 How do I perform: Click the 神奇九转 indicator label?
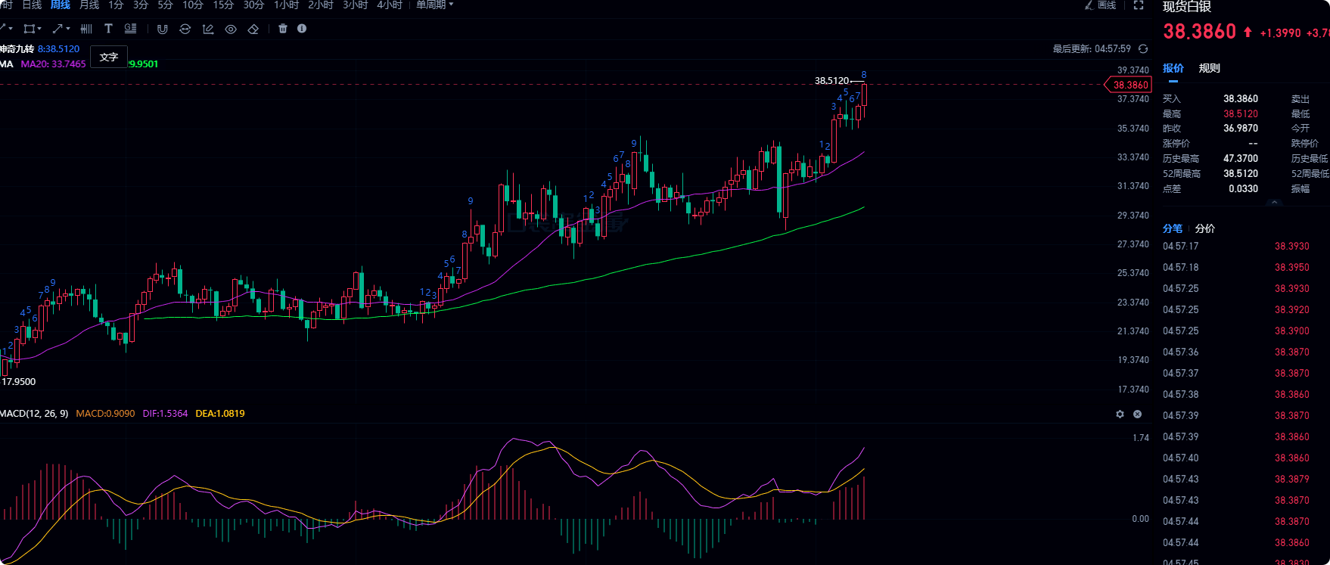tap(17, 49)
